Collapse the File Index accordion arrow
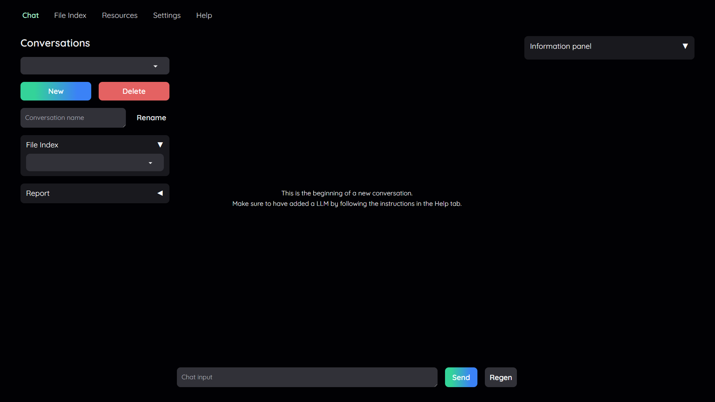715x402 pixels. pyautogui.click(x=160, y=145)
